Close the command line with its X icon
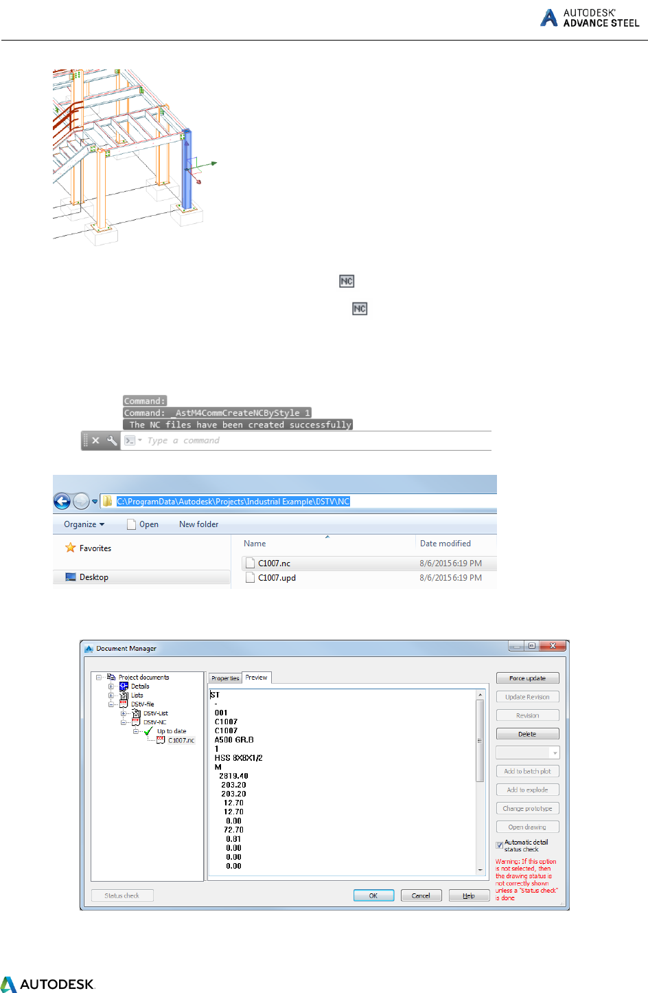This screenshot has height=993, width=648. pyautogui.click(x=96, y=440)
